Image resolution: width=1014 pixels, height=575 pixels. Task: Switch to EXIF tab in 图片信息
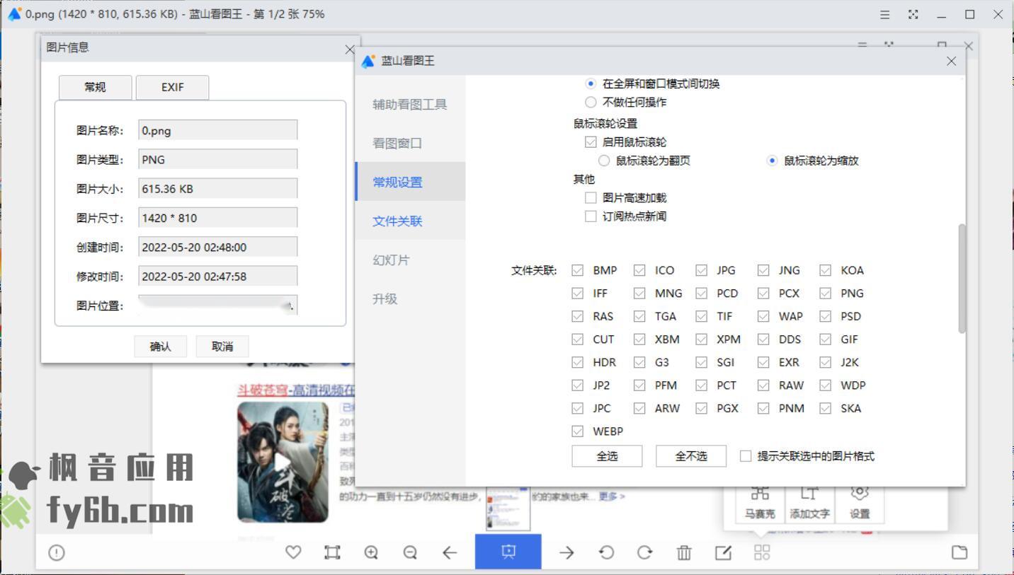[x=172, y=87]
